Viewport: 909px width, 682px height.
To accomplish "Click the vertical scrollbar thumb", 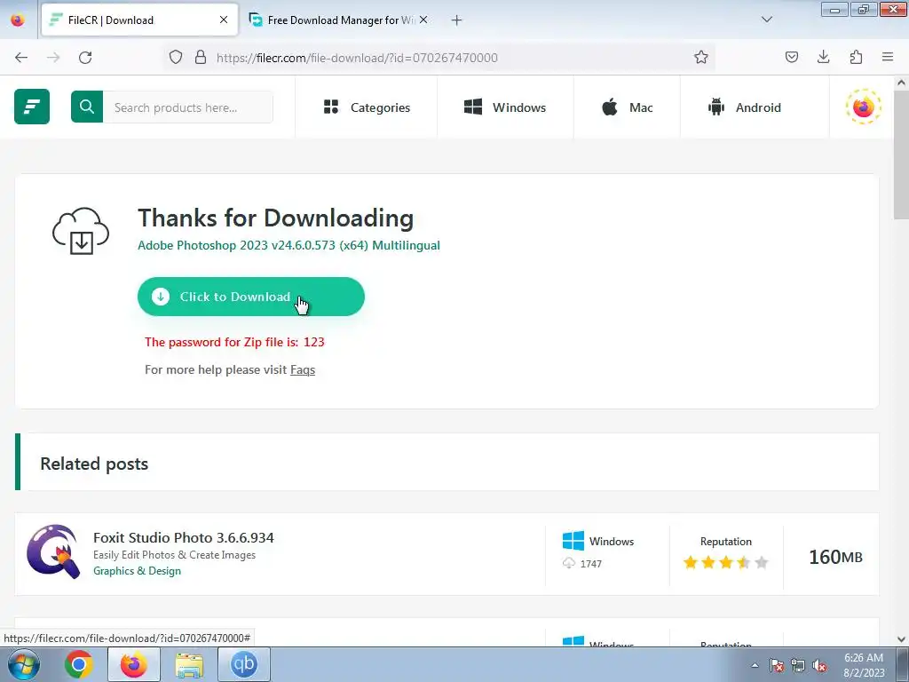I will pos(902,155).
